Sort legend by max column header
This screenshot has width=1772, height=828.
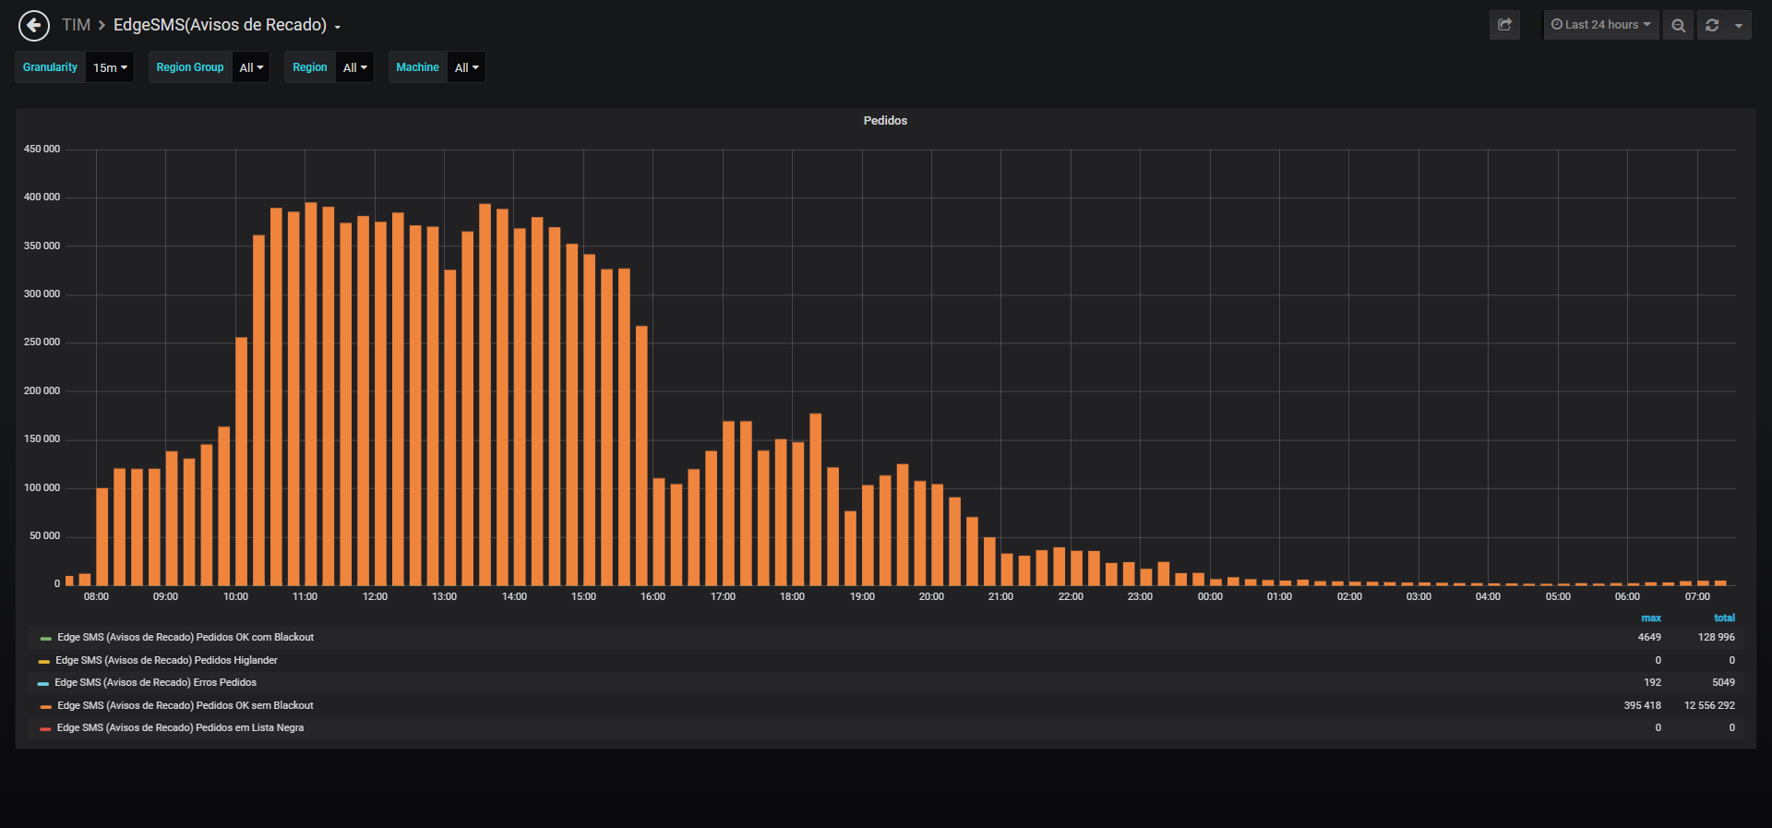click(1651, 618)
